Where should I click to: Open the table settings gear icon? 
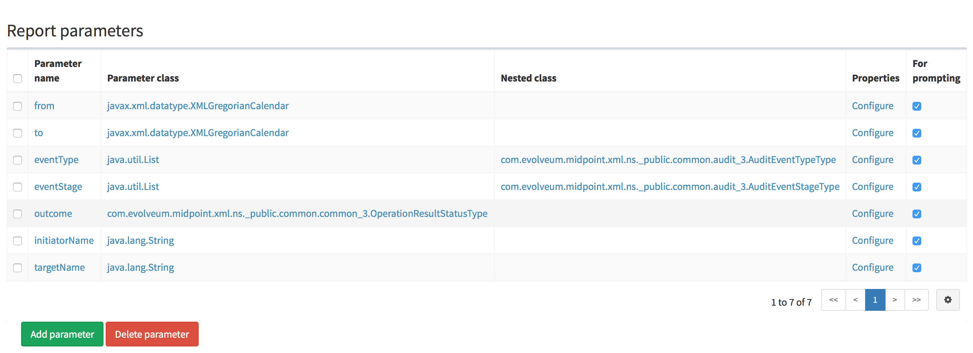(947, 300)
